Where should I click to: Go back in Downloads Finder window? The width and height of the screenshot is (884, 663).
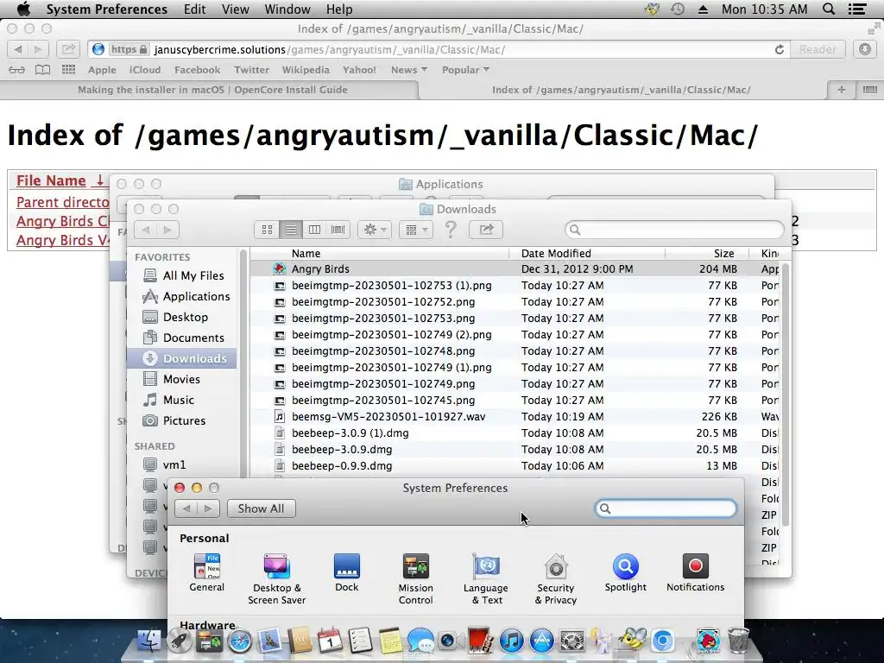[145, 230]
